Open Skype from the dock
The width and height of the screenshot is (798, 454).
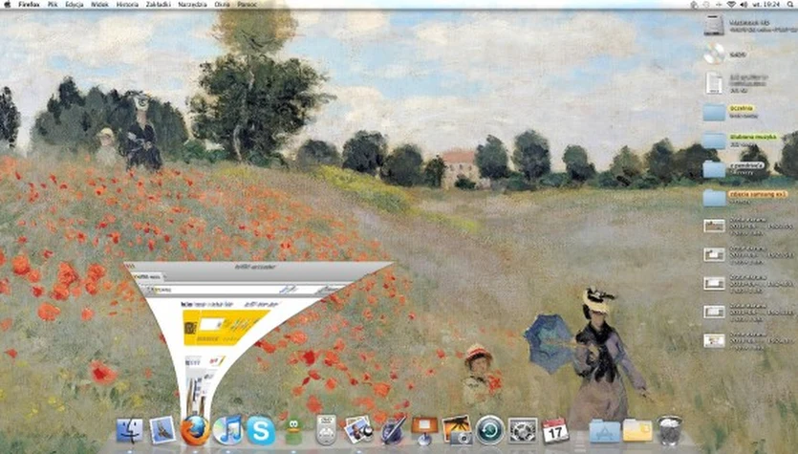260,430
